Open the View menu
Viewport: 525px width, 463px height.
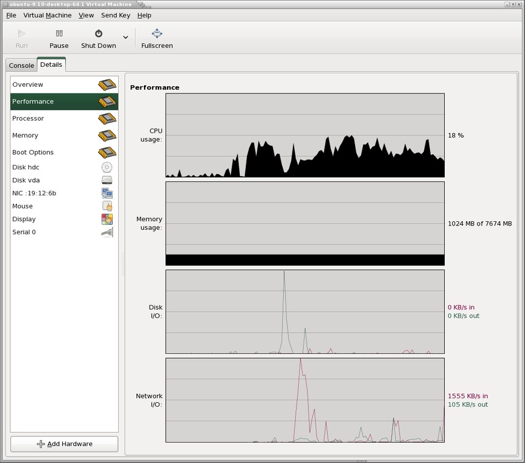pos(86,15)
